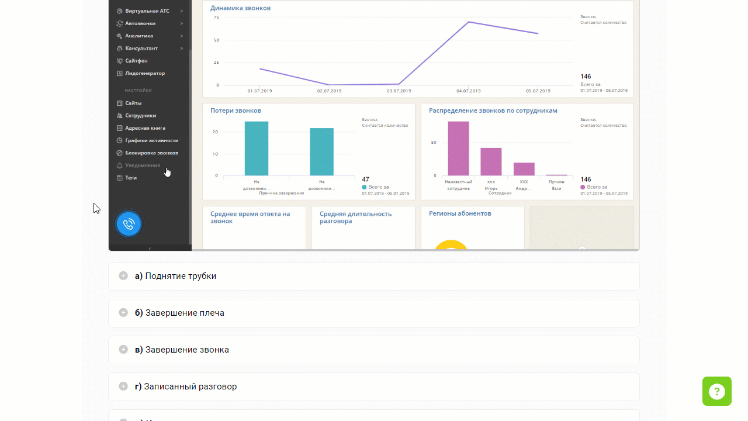
Task: Expand section а) Поднятие трубки
Action: click(x=374, y=276)
